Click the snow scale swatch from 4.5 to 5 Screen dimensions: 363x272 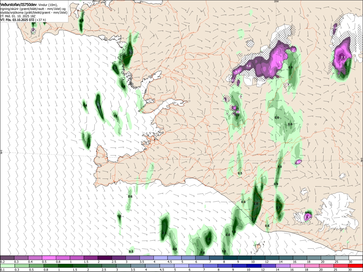tap(174, 258)
